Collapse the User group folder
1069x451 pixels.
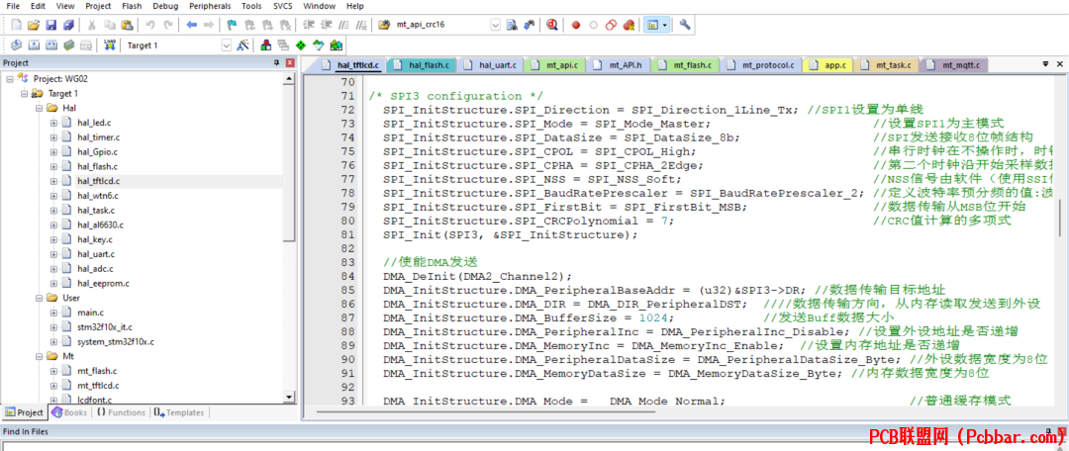pyautogui.click(x=39, y=298)
